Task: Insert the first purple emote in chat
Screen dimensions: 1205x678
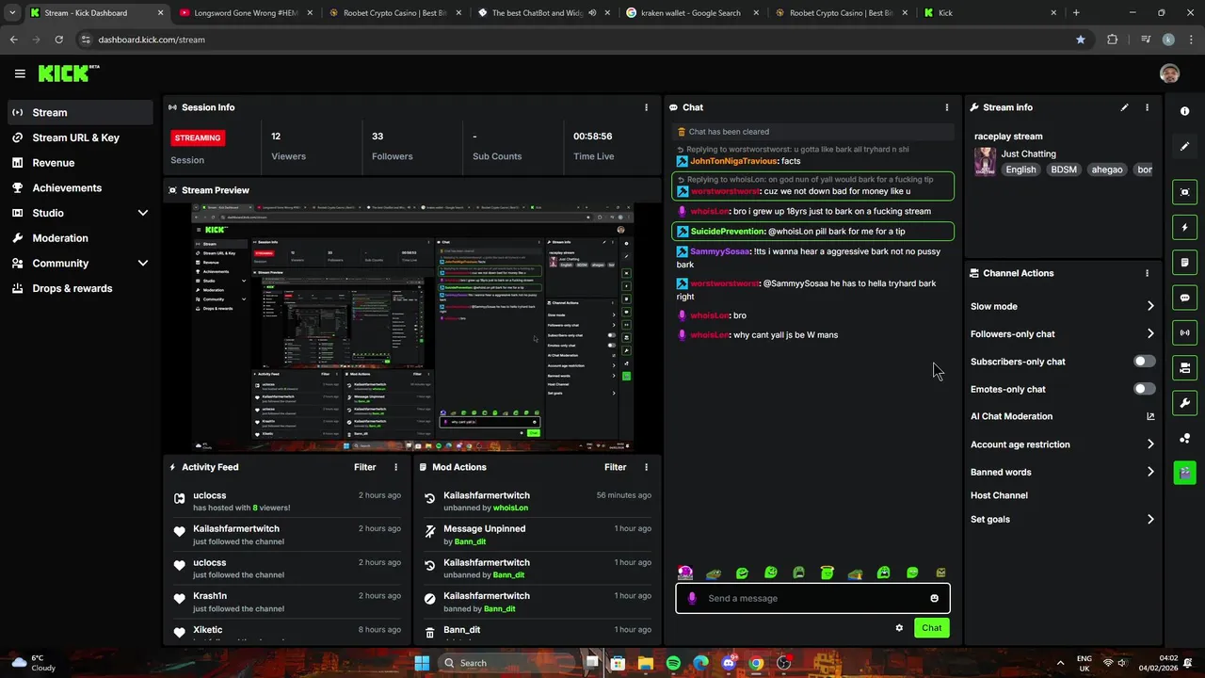Action: click(x=685, y=573)
